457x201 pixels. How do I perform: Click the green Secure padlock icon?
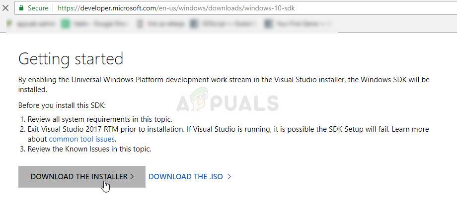[x=21, y=8]
